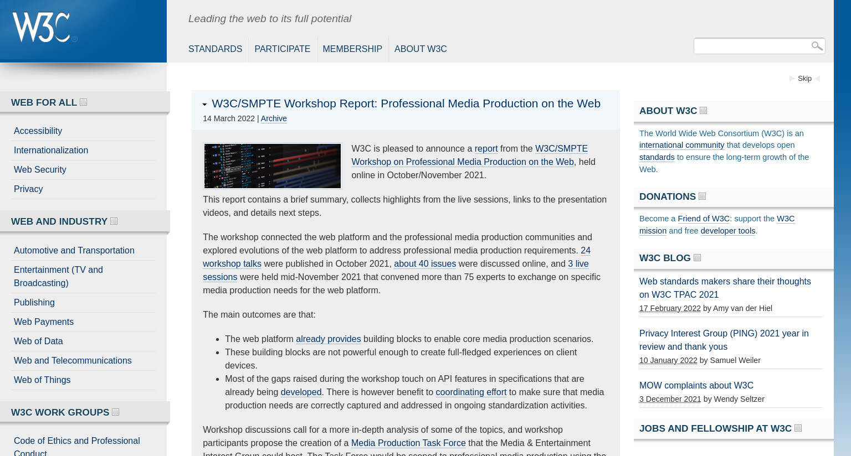This screenshot has height=456, width=851.
Task: Open Code of Ethics and Professional Conduct
Action: (77, 447)
